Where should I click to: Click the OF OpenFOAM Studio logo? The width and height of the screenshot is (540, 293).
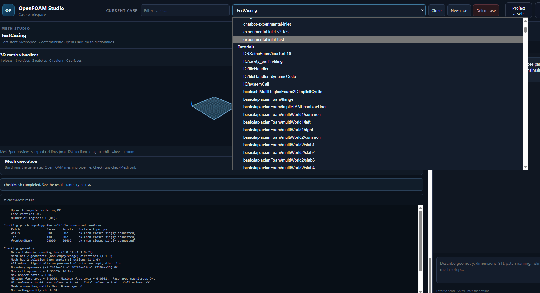point(8,10)
